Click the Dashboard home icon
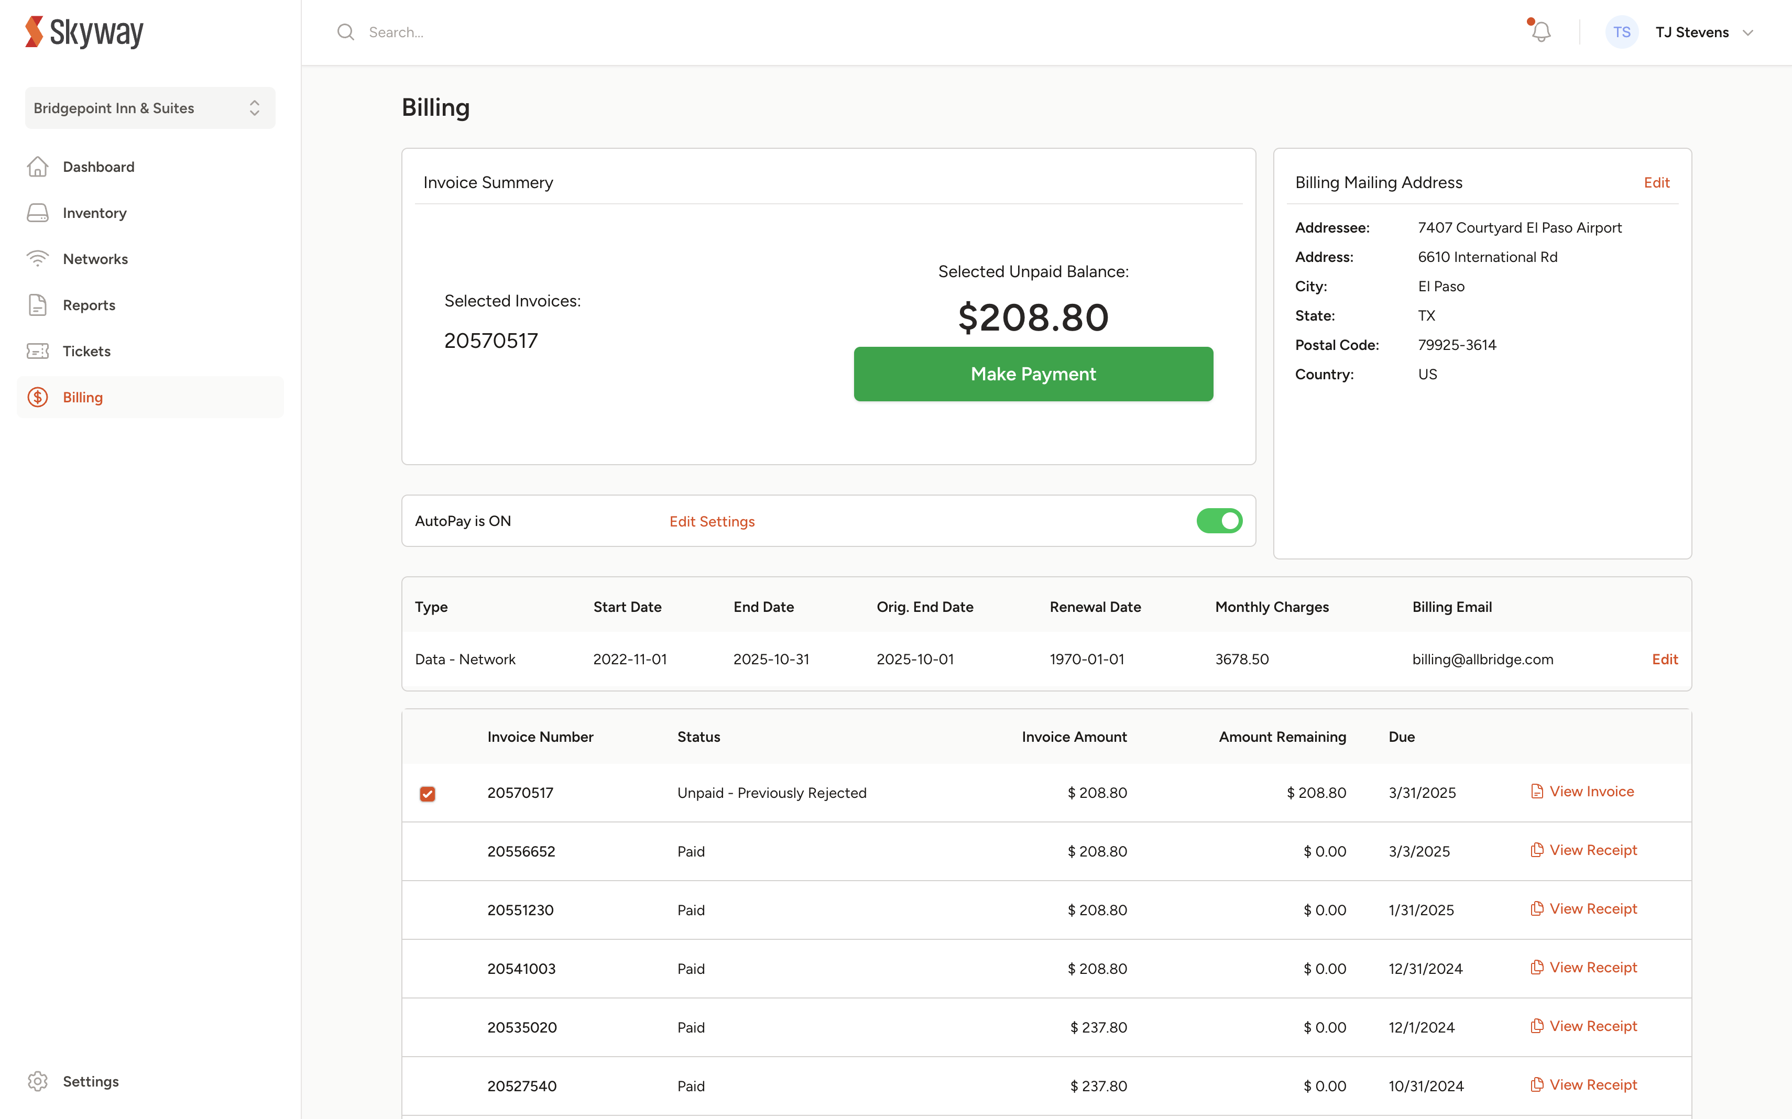The height and width of the screenshot is (1119, 1792). [38, 167]
